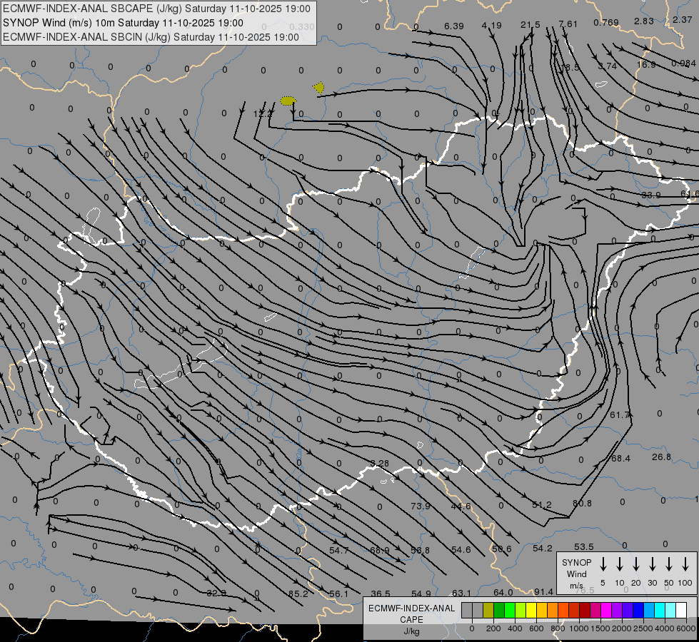Click the CAPE value 64.0
Screen dimensions: 699x642
[x=503, y=593]
